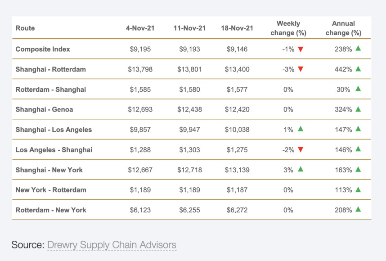Click the Weekly change (%) column header
386x261 pixels.
[x=288, y=28]
